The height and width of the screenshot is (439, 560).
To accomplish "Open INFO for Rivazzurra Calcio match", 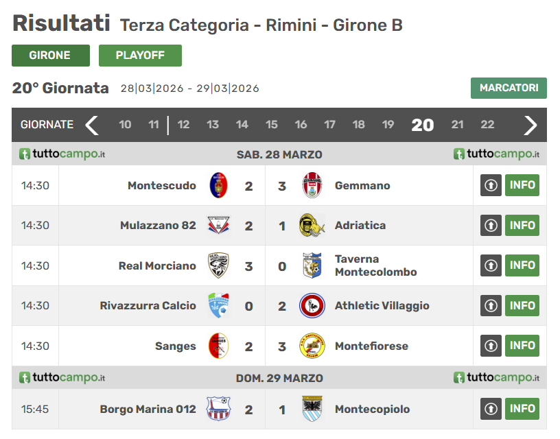I will [522, 305].
